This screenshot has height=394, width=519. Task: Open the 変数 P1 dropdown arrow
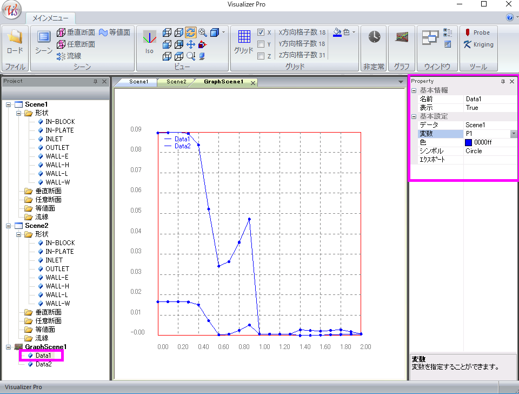click(x=514, y=134)
